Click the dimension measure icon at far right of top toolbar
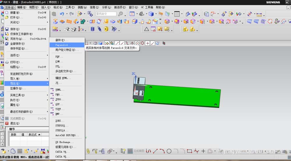 [x=259, y=14]
